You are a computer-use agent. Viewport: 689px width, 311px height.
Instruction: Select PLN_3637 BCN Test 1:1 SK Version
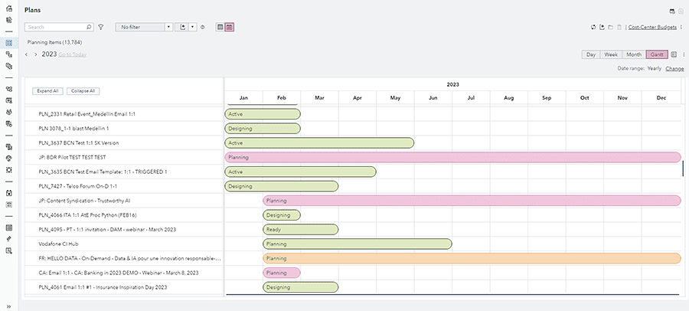(124, 143)
